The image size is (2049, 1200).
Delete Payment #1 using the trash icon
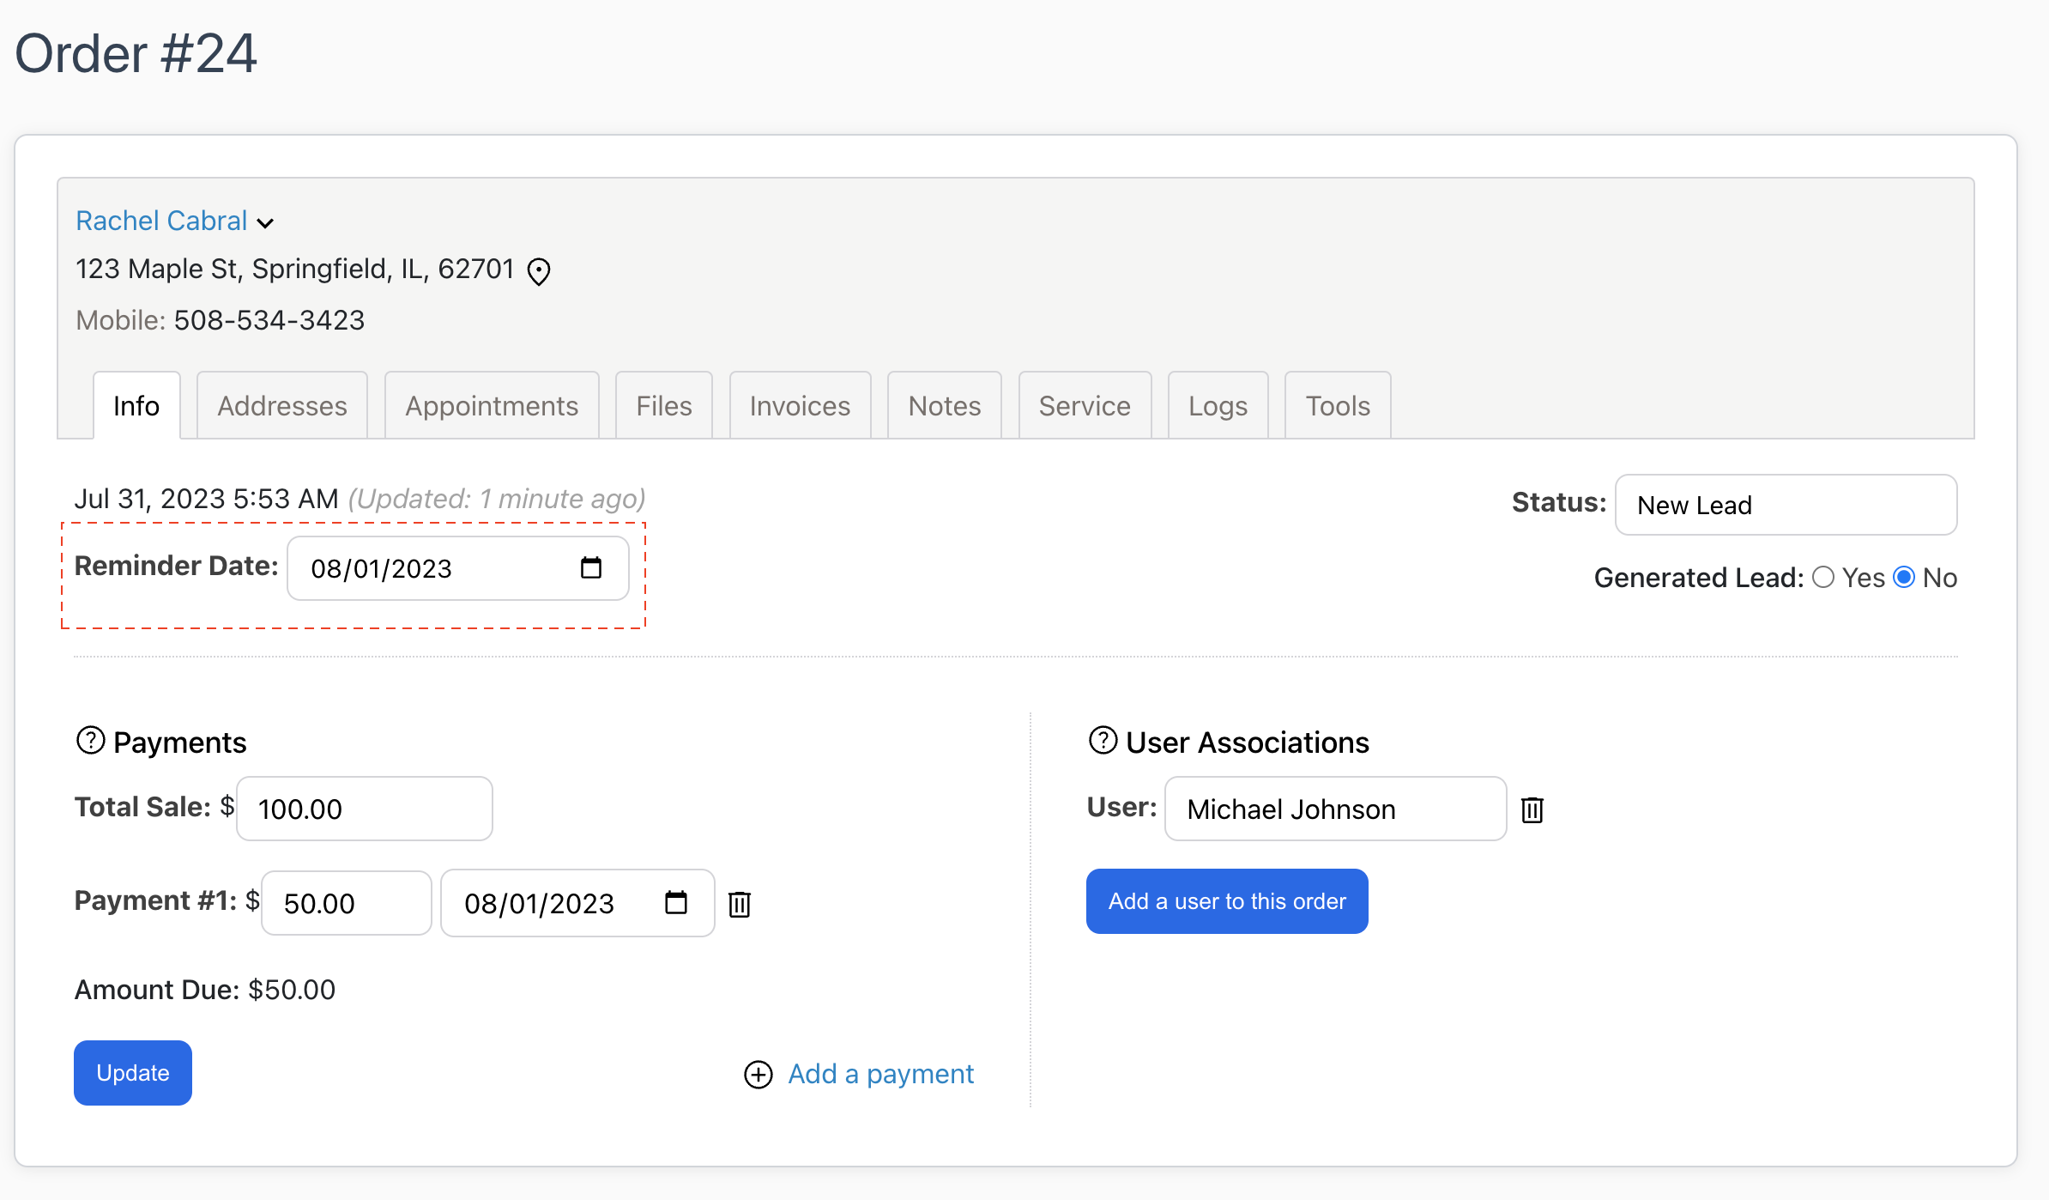740,904
